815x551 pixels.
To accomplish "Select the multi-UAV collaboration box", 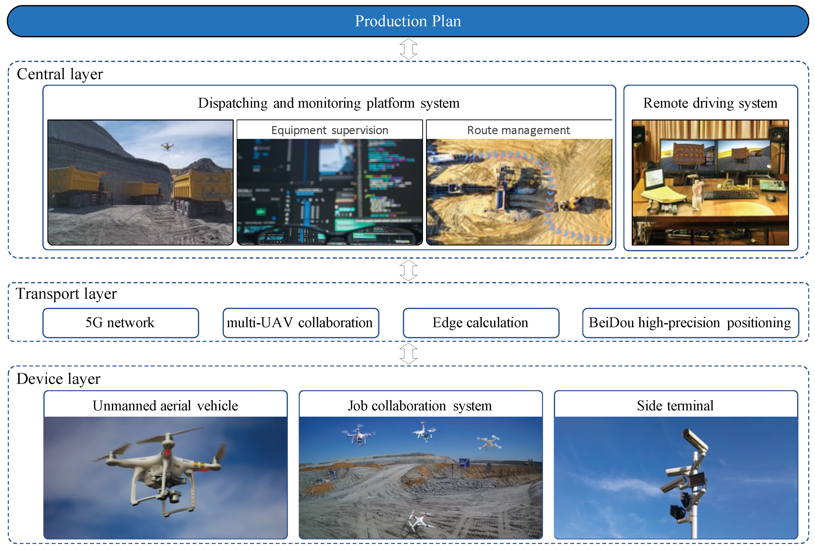I will pyautogui.click(x=300, y=323).
